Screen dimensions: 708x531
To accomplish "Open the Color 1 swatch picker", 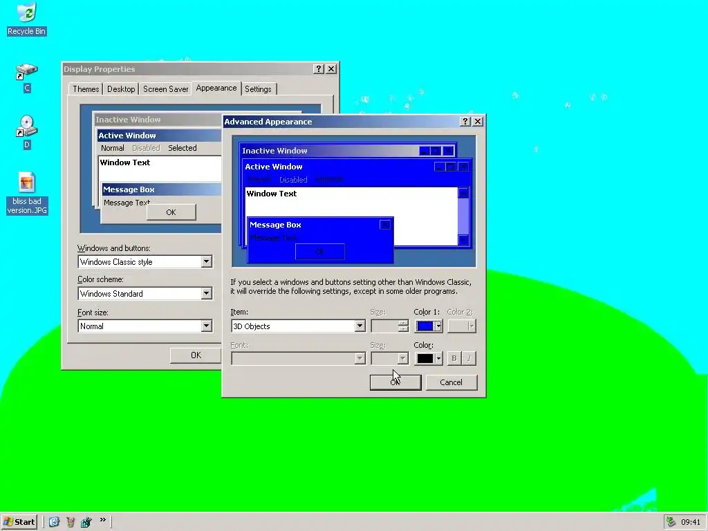I will tap(429, 326).
